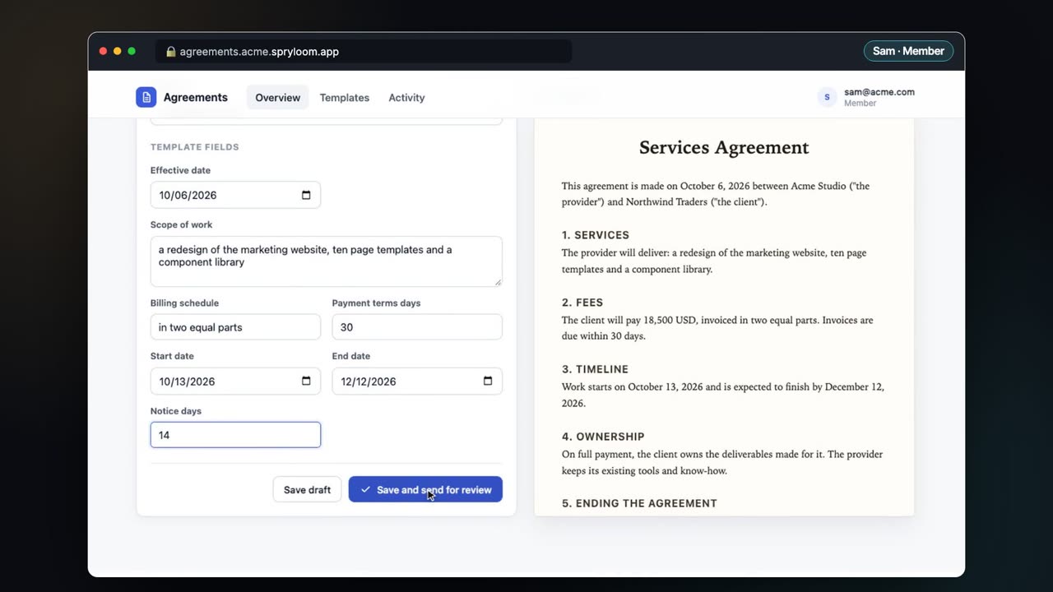This screenshot has height=592, width=1053.
Task: Open the Templates tab
Action: click(x=345, y=97)
